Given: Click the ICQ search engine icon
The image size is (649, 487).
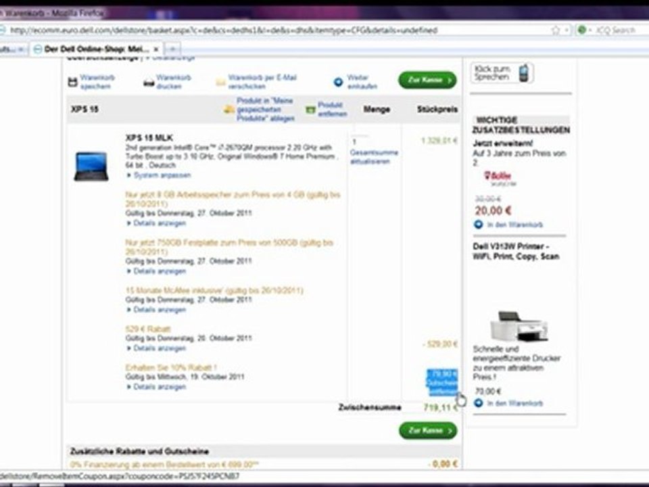Looking at the screenshot, I should [582, 30].
